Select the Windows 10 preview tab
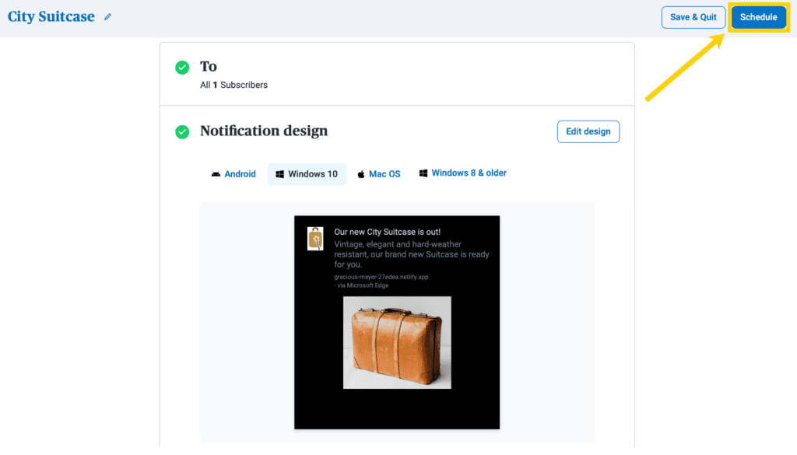 point(307,174)
